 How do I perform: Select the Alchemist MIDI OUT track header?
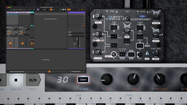tap(12, 12)
